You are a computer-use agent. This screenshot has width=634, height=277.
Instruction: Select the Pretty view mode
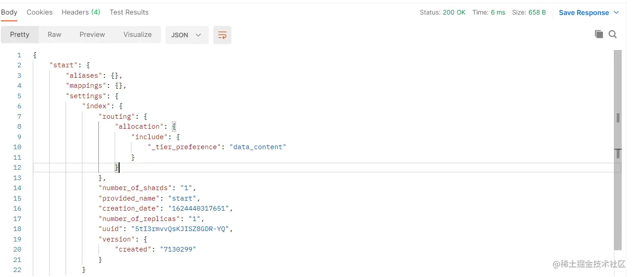pos(20,35)
